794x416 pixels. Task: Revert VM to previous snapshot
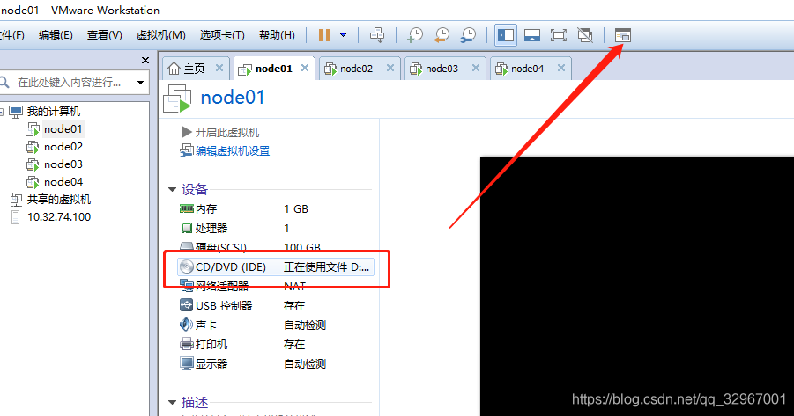(x=442, y=35)
